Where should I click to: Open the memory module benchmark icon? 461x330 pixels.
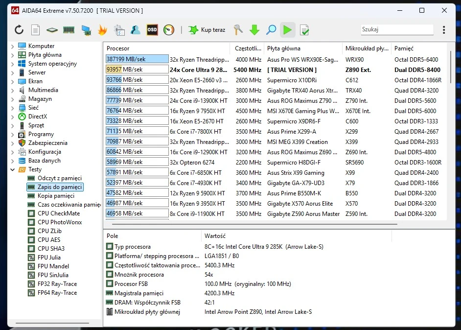[x=69, y=30]
